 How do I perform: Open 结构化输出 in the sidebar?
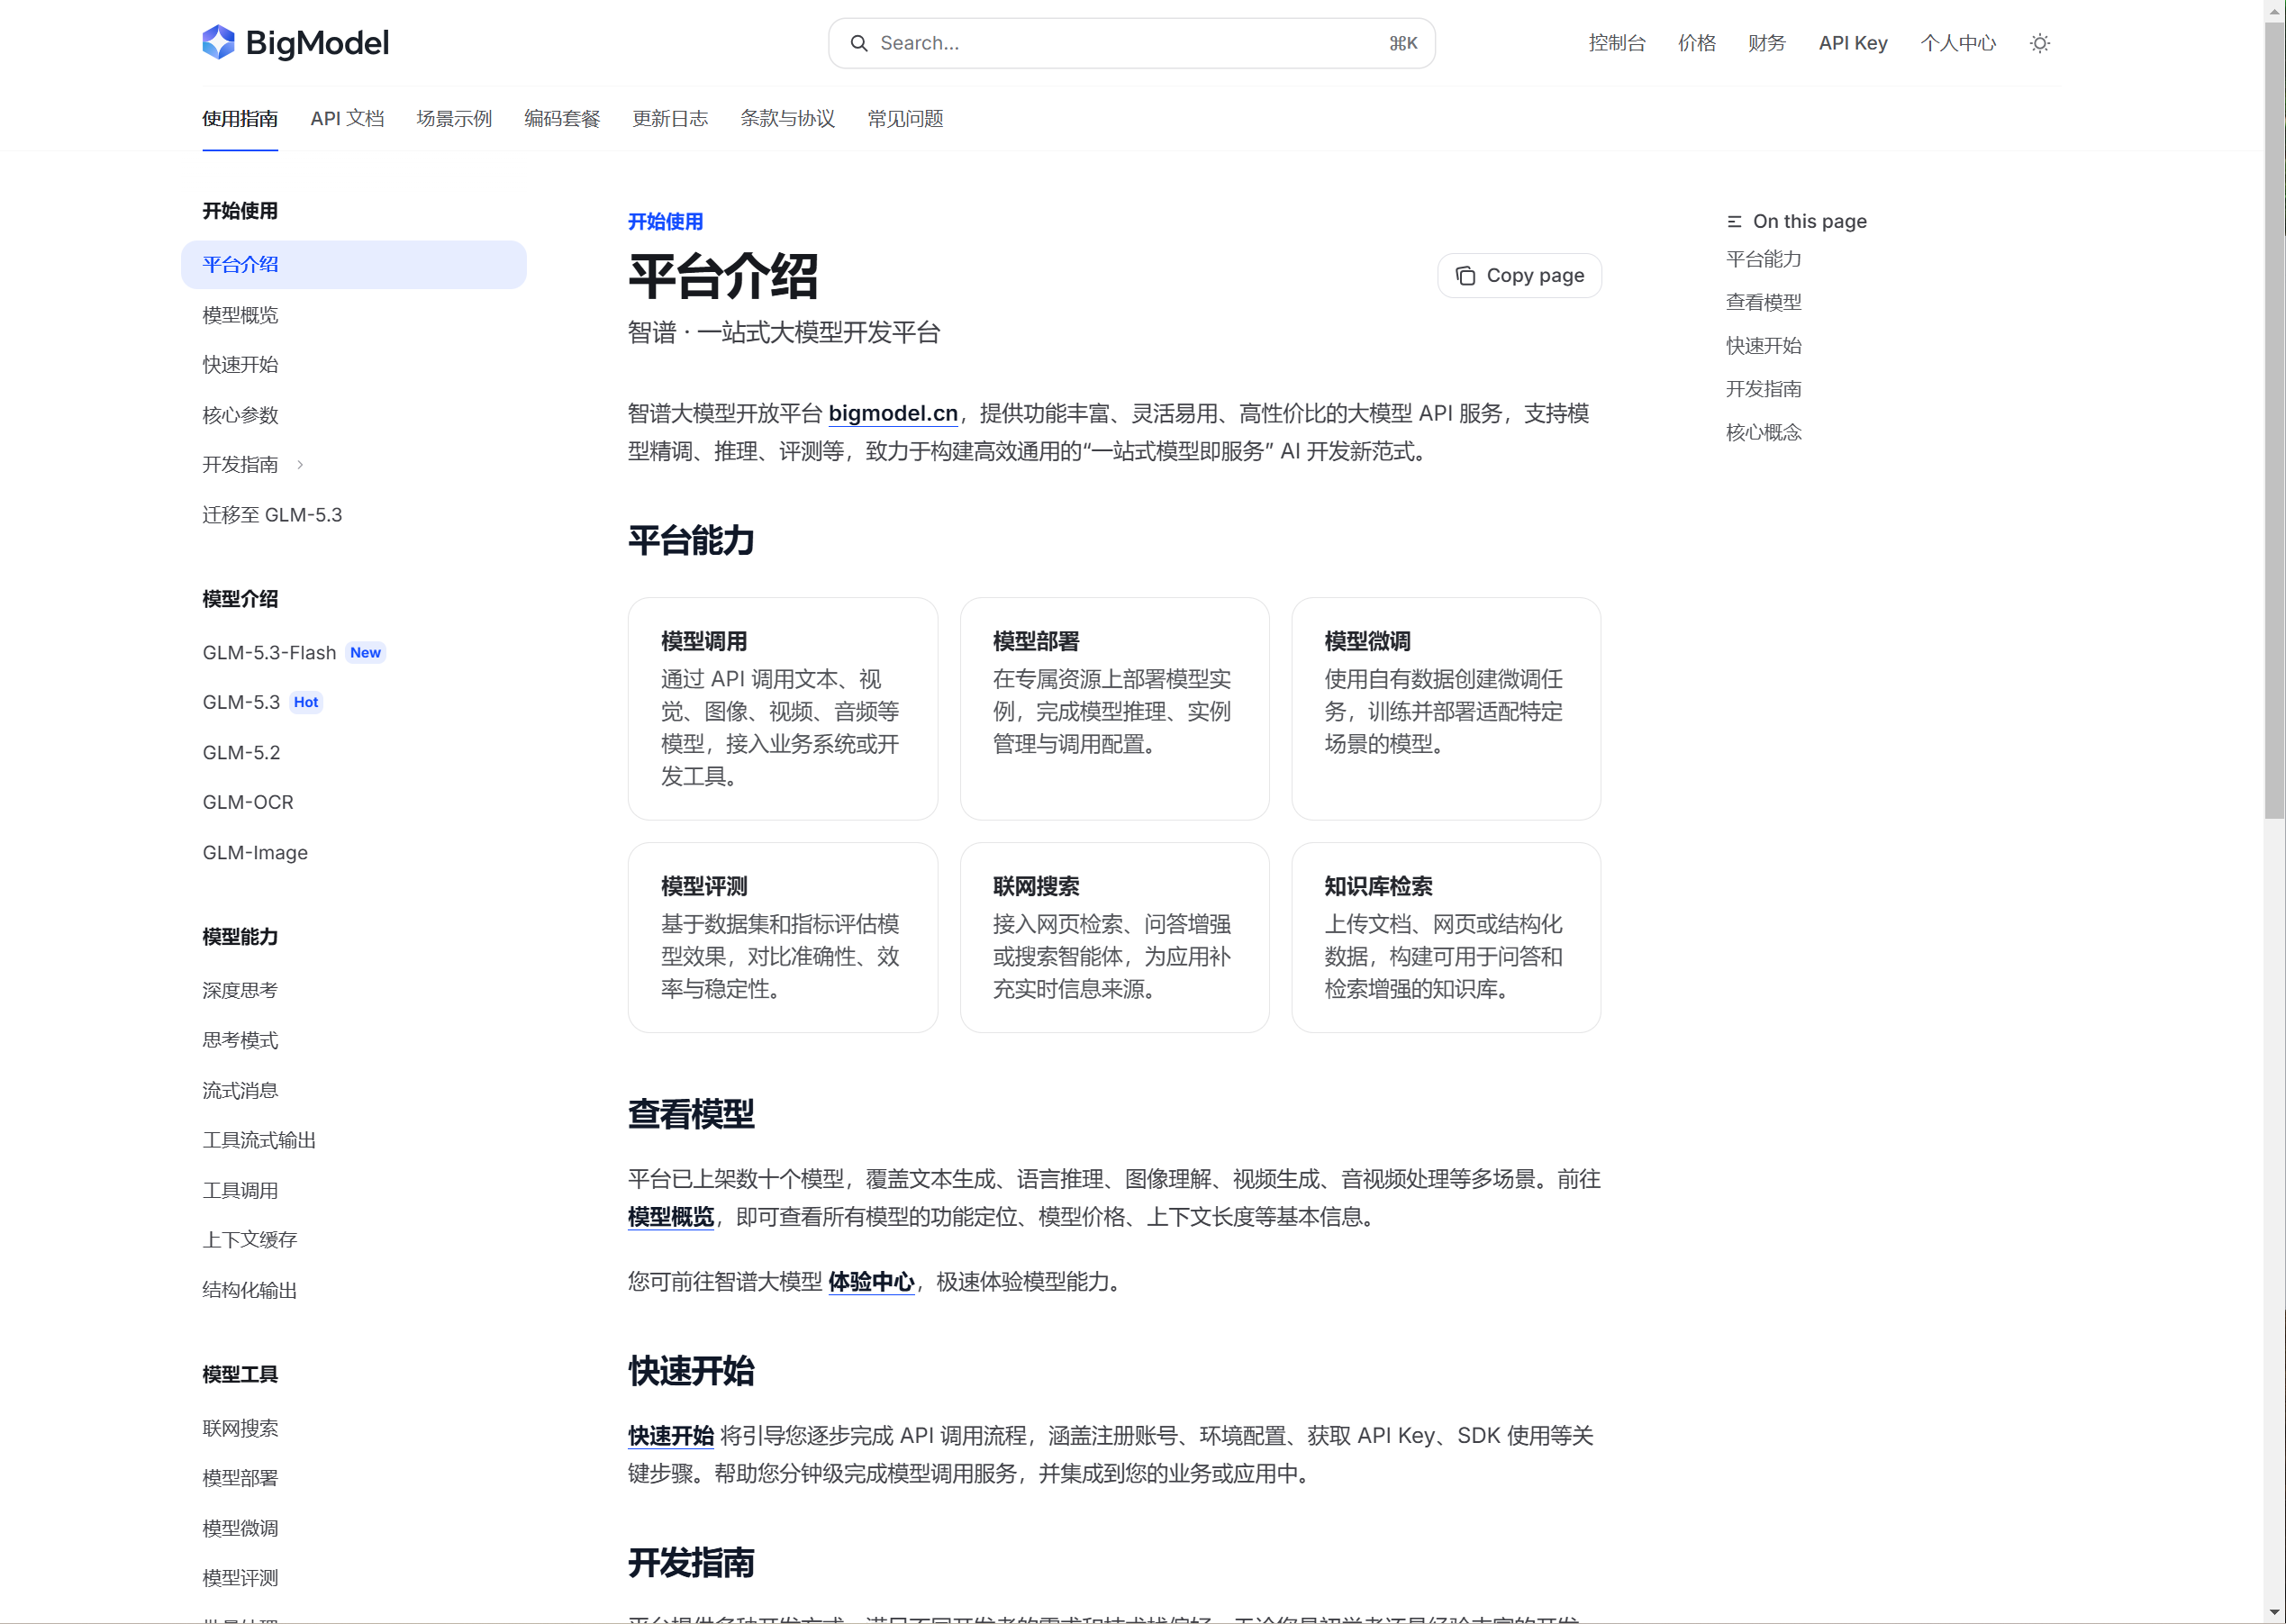250,1291
